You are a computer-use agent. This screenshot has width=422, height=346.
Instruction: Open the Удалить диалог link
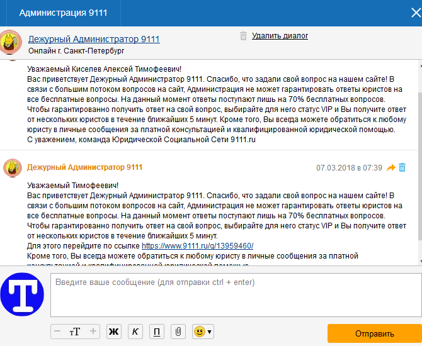[280, 36]
